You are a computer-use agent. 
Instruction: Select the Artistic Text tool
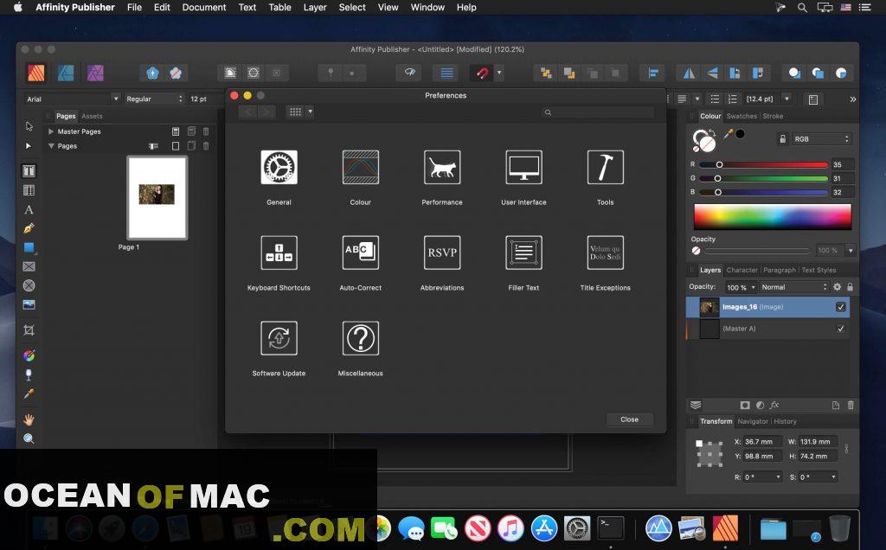tap(29, 209)
